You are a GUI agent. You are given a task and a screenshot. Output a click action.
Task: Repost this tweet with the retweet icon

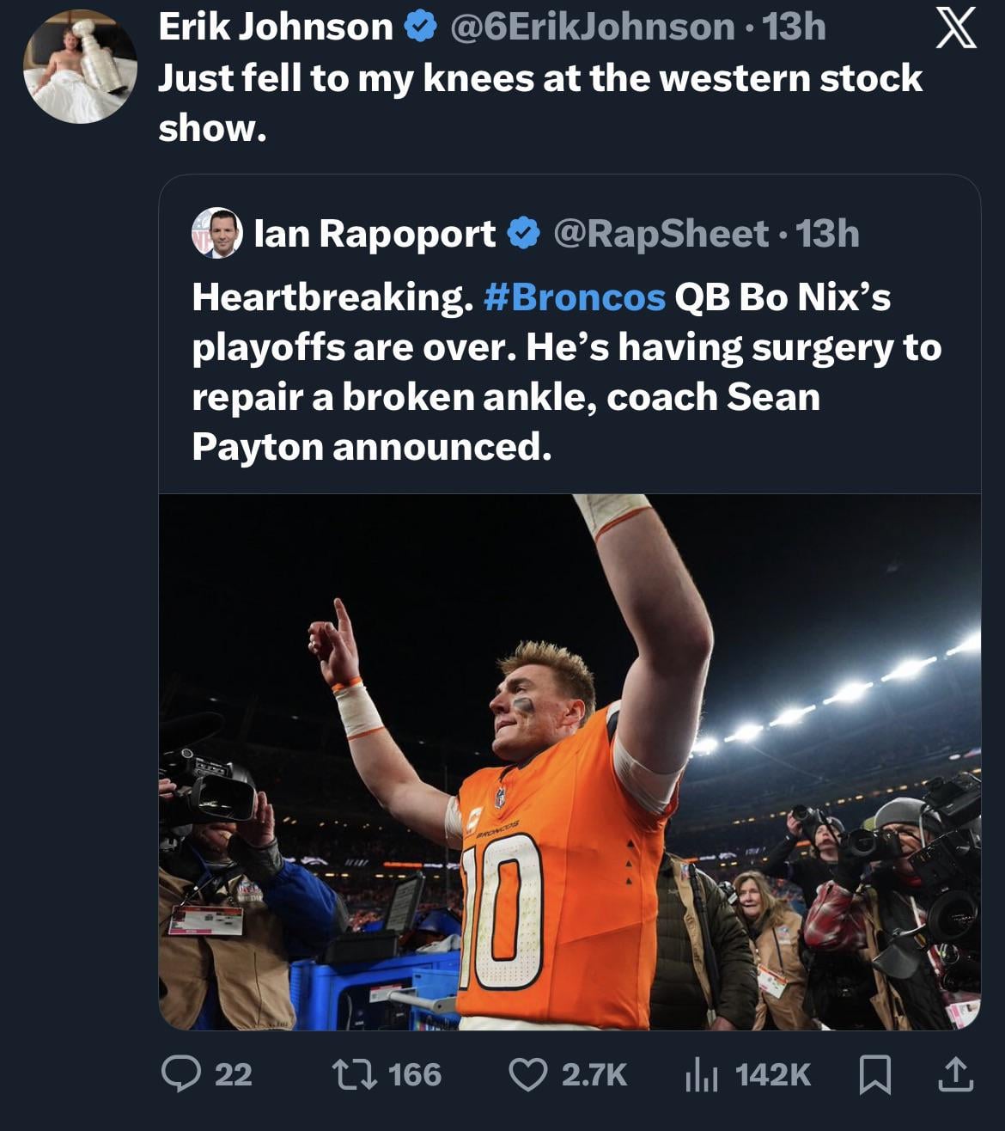pyautogui.click(x=353, y=1074)
